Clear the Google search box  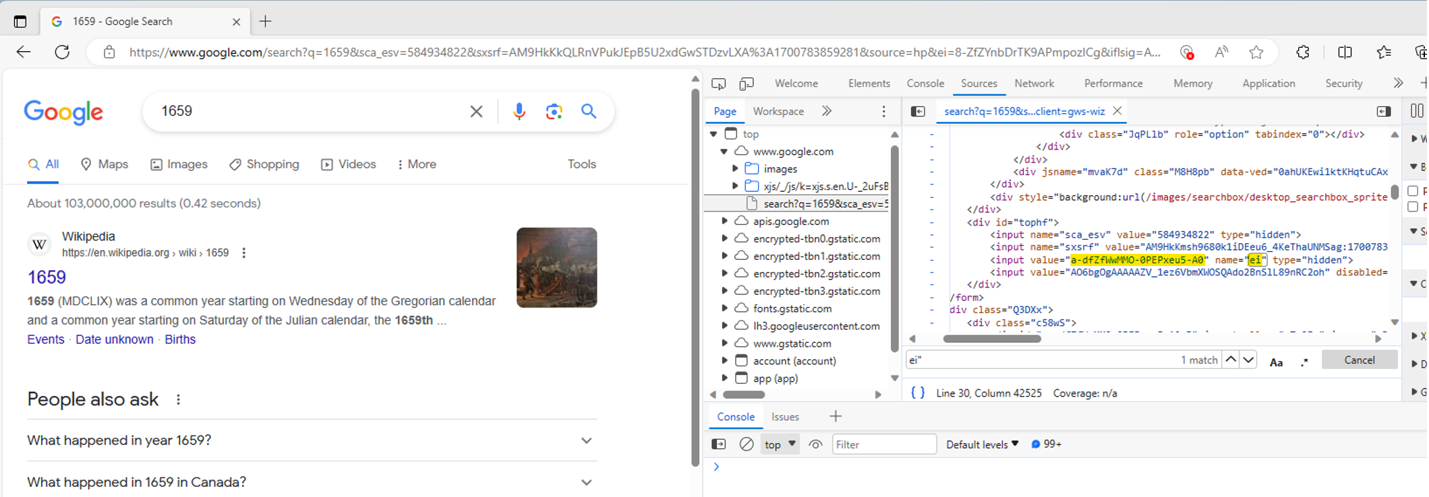(x=476, y=111)
